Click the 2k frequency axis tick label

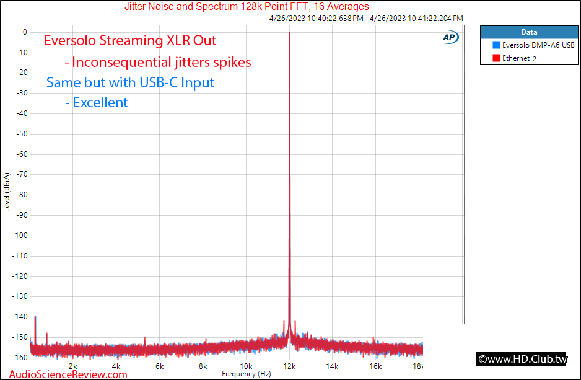coord(73,366)
